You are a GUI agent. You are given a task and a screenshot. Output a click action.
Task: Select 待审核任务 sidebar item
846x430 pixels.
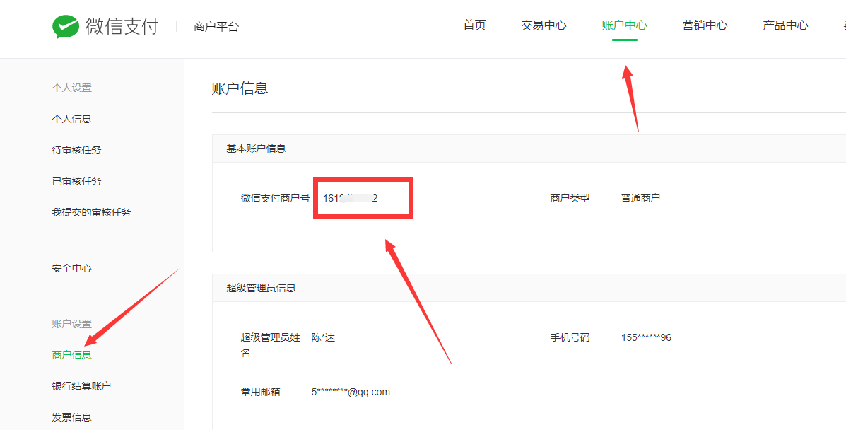76,150
